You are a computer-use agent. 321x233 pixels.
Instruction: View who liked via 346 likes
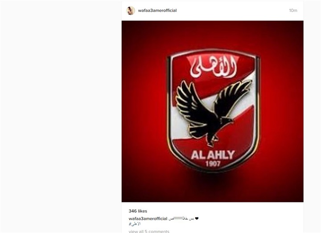(138, 211)
